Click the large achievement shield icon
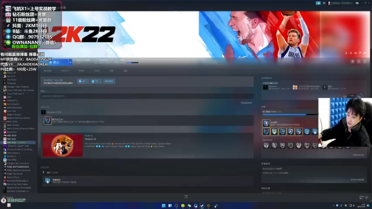Screen dimensions: 372x209 [x=266, y=123]
